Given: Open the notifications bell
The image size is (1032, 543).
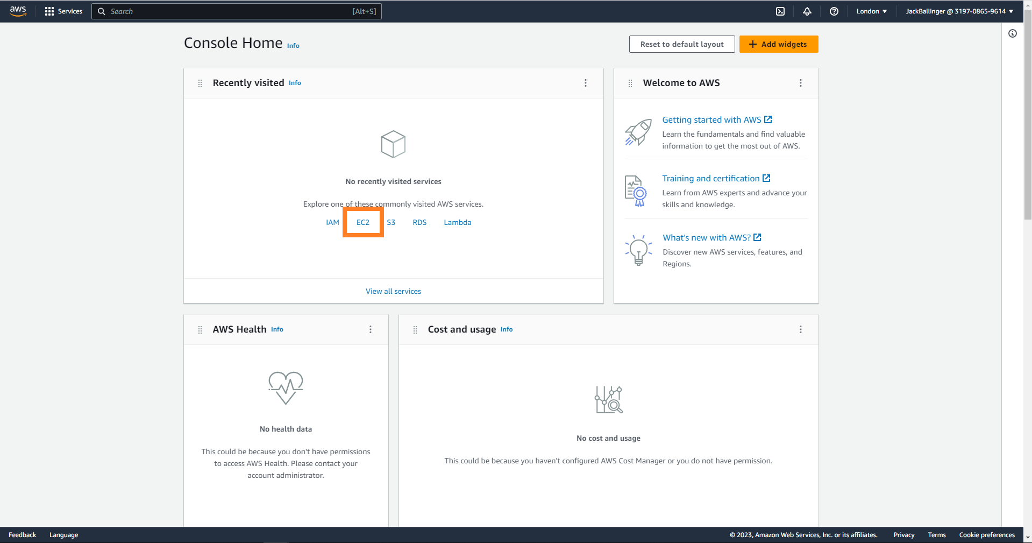Looking at the screenshot, I should [x=807, y=11].
